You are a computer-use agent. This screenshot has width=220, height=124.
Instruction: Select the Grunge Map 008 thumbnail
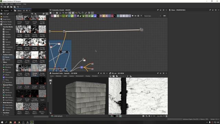point(35,42)
